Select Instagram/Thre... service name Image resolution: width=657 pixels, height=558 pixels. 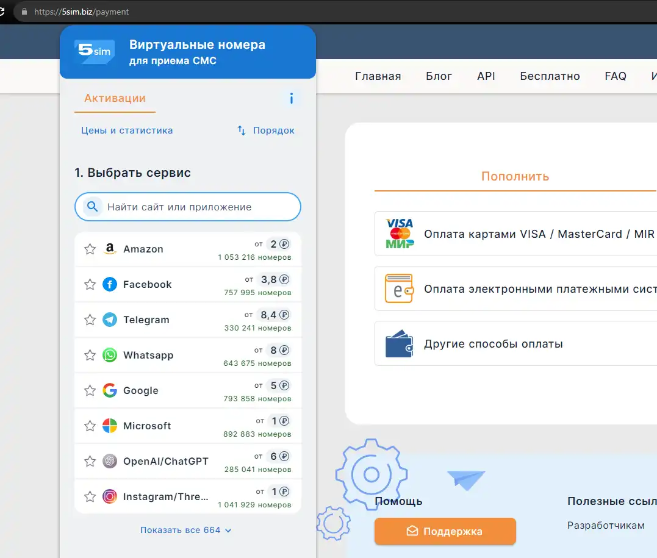click(166, 496)
